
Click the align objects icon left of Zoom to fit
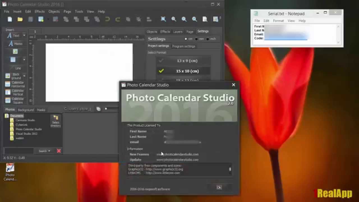[x=149, y=19]
